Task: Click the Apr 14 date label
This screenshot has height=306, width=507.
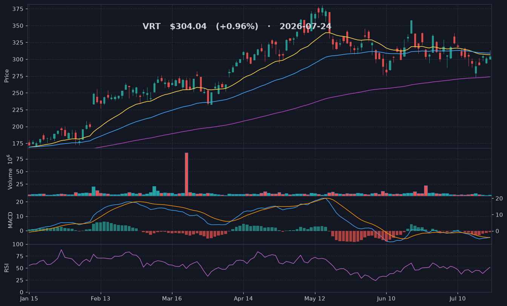Action: [243, 298]
